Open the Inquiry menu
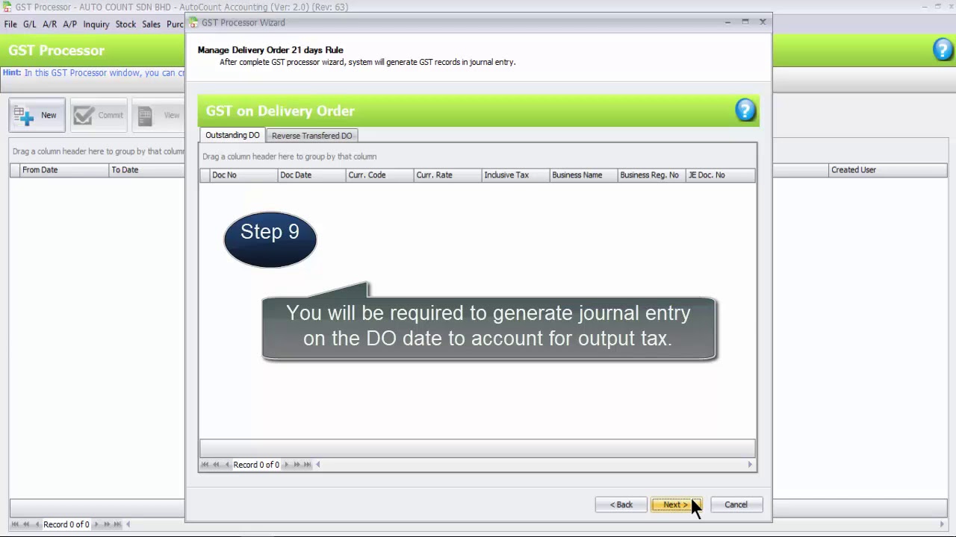Viewport: 956px width, 537px height. pyautogui.click(x=96, y=24)
